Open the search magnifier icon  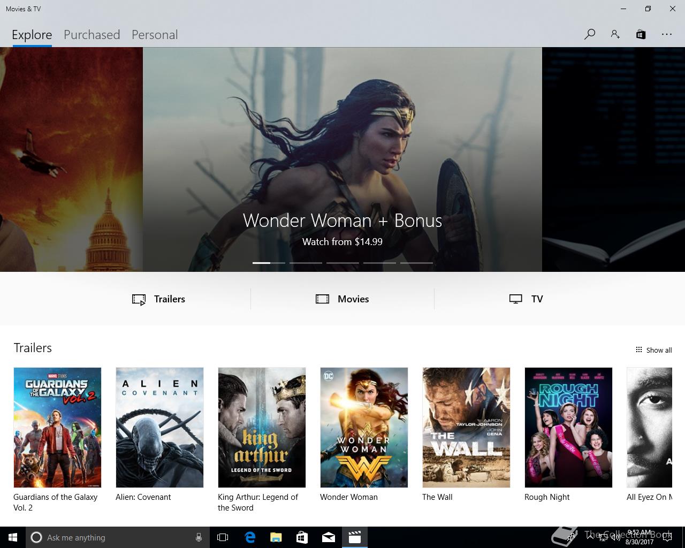(x=590, y=34)
